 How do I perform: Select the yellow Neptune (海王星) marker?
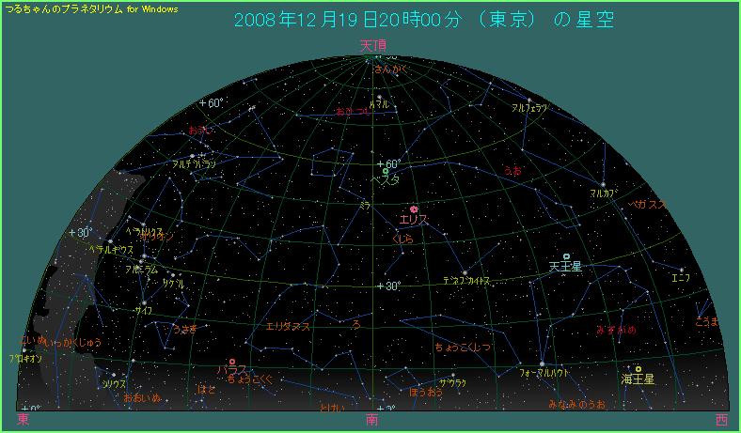pos(639,369)
